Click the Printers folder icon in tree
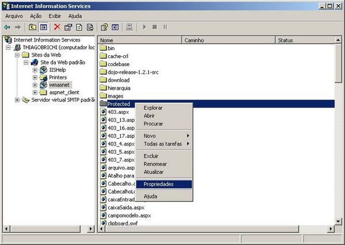This screenshot has height=245, width=345. (x=44, y=78)
